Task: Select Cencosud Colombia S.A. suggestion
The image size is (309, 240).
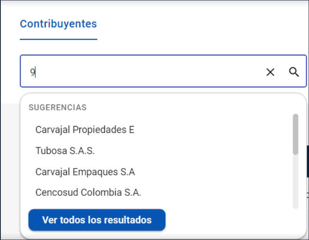Action: [x=88, y=193]
